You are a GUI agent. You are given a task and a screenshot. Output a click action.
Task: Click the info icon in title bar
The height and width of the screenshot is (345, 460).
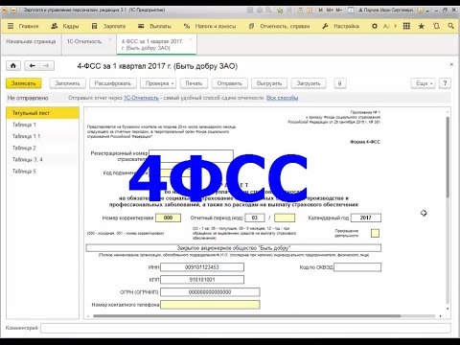421,11
